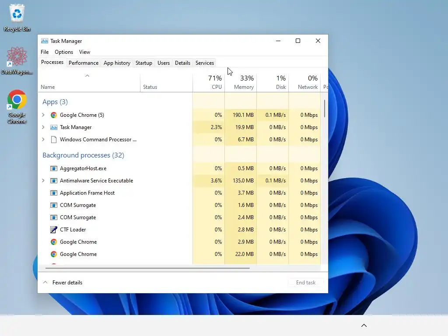The width and height of the screenshot is (448, 336).
Task: Select background Google Chrome row using 22.0 MB
Action: click(179, 254)
